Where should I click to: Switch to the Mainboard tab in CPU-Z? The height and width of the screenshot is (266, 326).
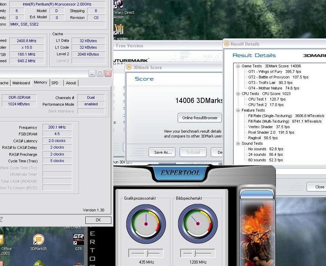click(21, 83)
